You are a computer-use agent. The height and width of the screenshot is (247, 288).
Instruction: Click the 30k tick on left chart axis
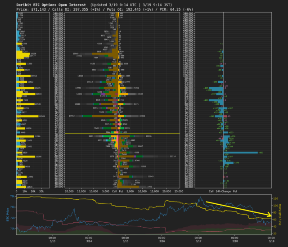(x=41, y=191)
